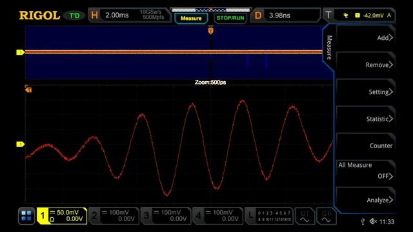Click the 2.00ms timebase value
The height and width of the screenshot is (232, 413).
[117, 15]
